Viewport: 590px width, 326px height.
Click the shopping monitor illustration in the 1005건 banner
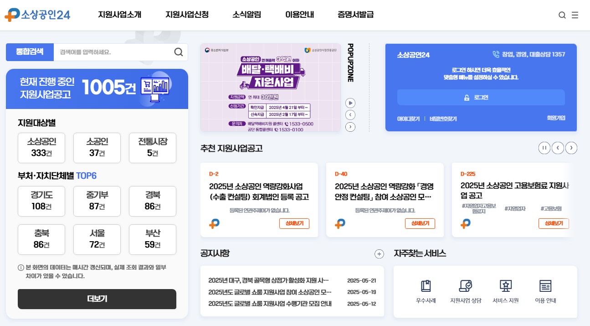(155, 88)
